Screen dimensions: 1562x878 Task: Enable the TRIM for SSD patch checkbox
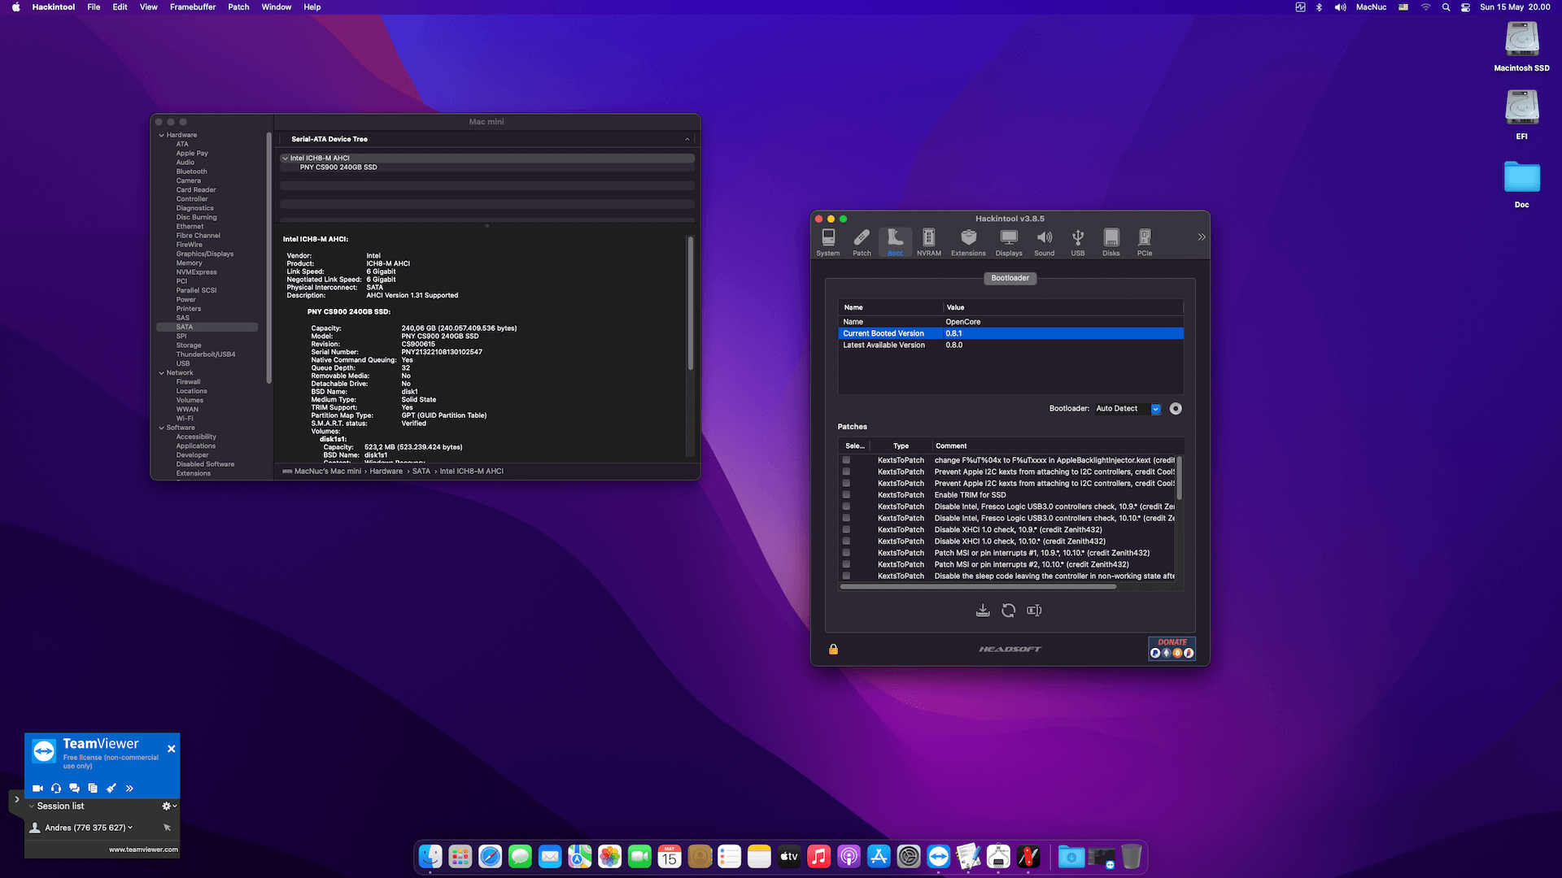click(x=846, y=494)
